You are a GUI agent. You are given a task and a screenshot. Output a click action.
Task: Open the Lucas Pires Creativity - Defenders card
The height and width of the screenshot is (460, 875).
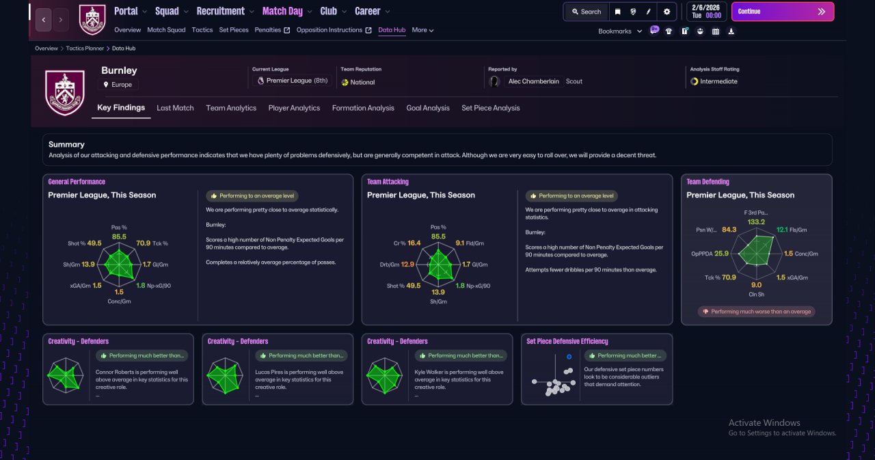click(x=278, y=369)
